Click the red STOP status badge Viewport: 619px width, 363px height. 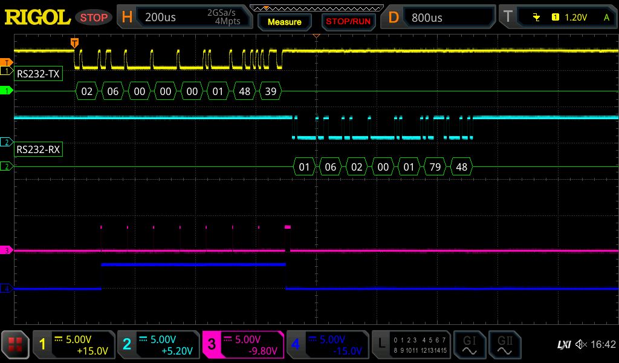pyautogui.click(x=94, y=18)
